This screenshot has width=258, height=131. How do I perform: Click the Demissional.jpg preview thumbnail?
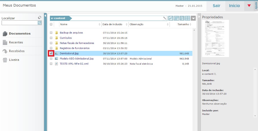216,38
